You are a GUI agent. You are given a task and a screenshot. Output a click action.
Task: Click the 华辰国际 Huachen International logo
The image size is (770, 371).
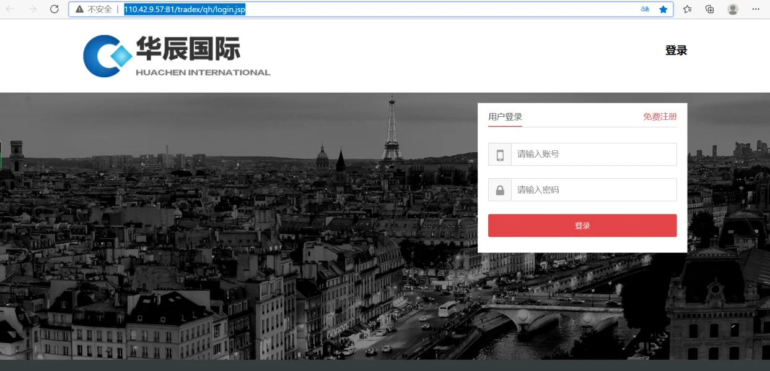(177, 56)
